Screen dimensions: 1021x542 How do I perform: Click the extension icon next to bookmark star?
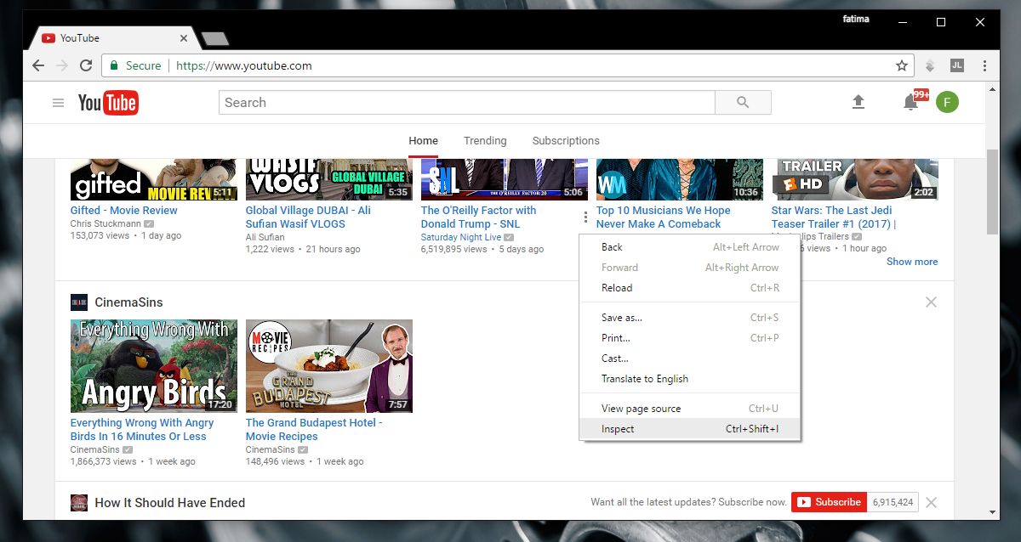point(931,65)
